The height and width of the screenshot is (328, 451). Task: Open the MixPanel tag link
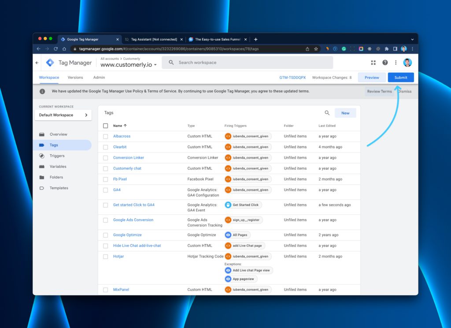tap(121, 289)
